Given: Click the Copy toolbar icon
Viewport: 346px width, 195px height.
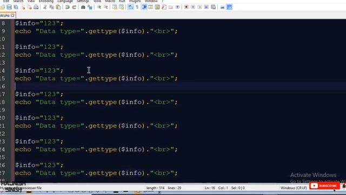Looking at the screenshot, I should 52,7.
